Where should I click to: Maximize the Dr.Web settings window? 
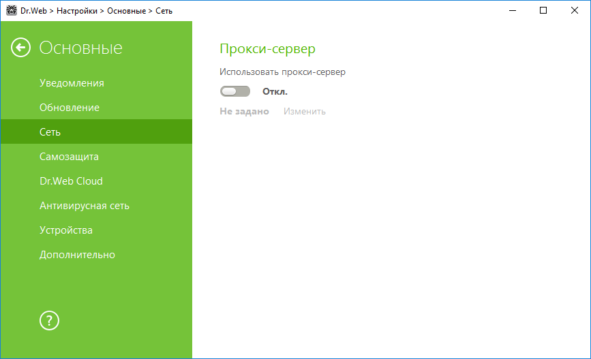[x=543, y=10]
